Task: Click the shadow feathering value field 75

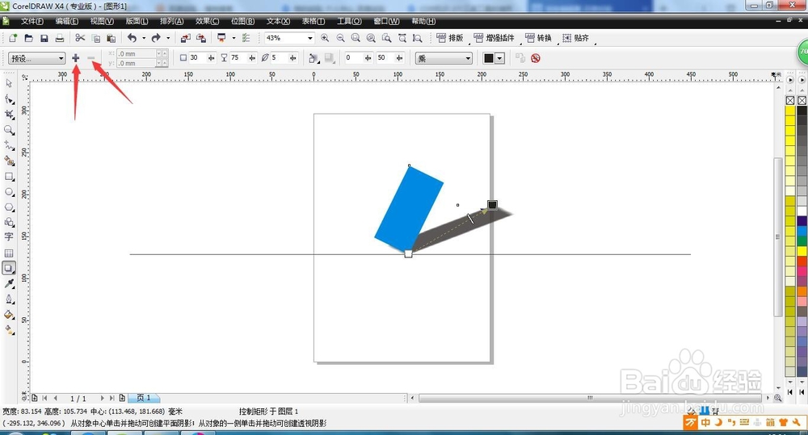Action: coord(238,58)
